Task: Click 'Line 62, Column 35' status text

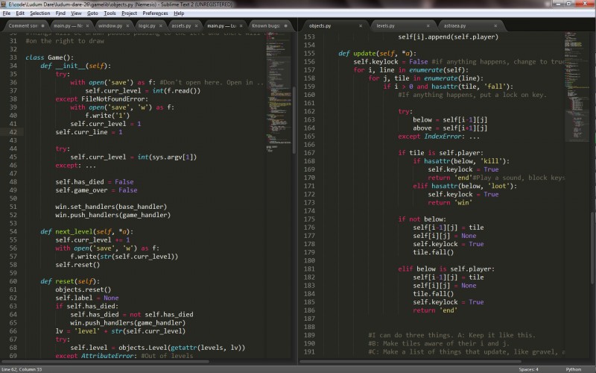Action: (x=22, y=369)
